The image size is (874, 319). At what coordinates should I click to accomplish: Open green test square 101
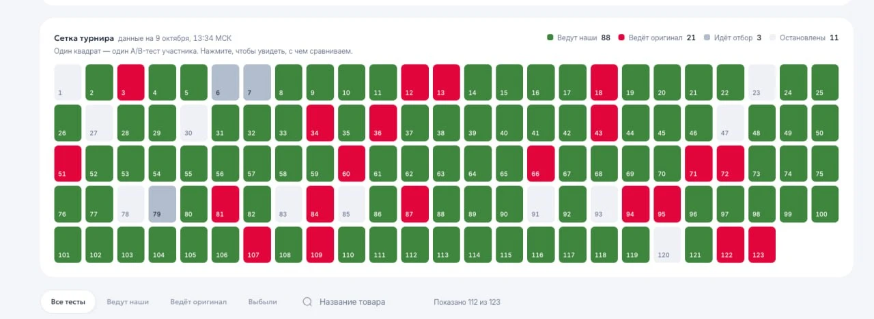68,245
